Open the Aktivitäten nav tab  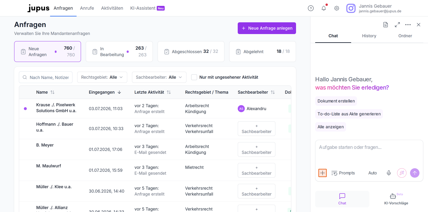[x=112, y=8]
